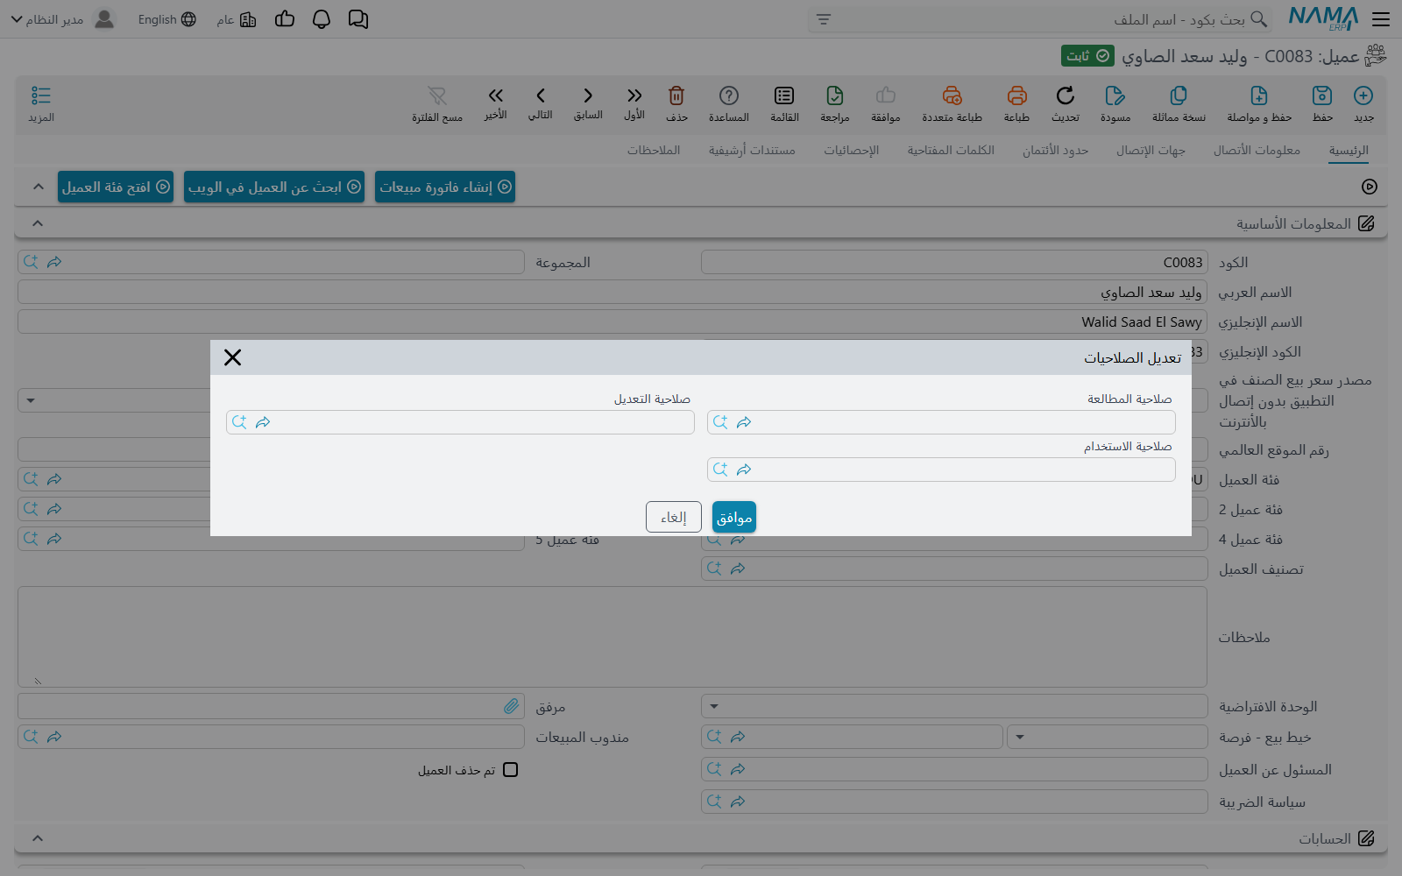This screenshot has width=1402, height=876.
Task: Click the طباعة print icon
Action: tap(1016, 95)
